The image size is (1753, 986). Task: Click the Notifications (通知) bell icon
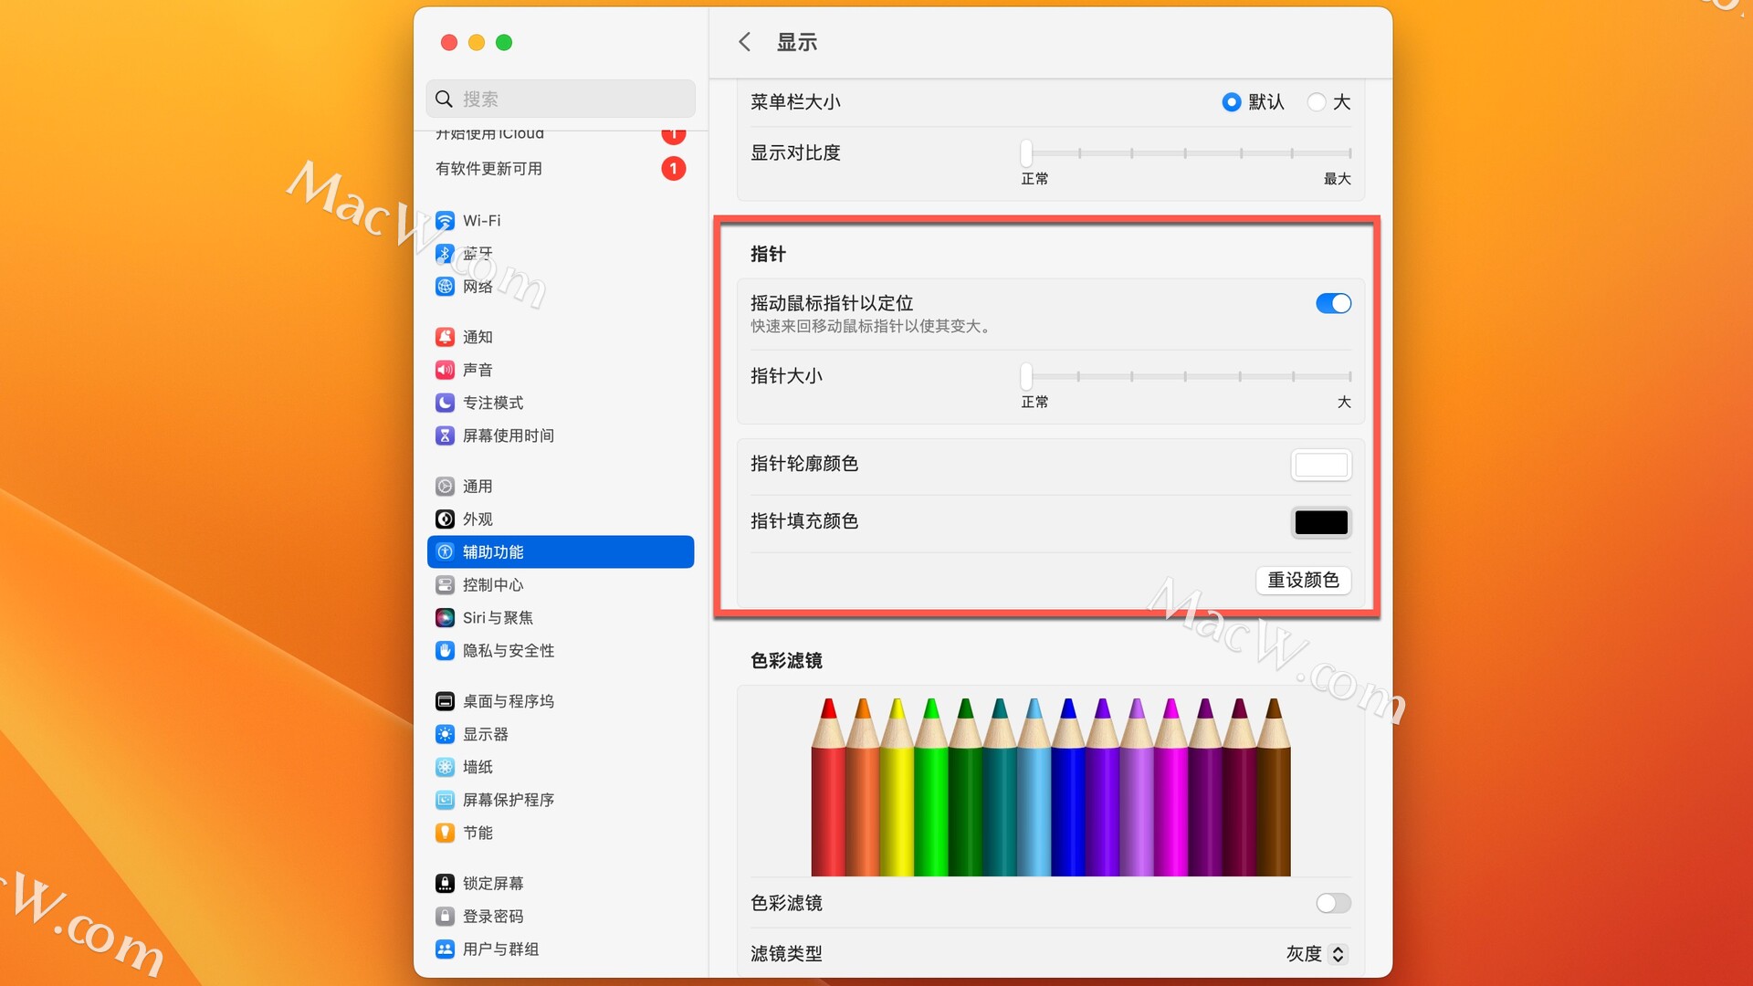tap(445, 337)
